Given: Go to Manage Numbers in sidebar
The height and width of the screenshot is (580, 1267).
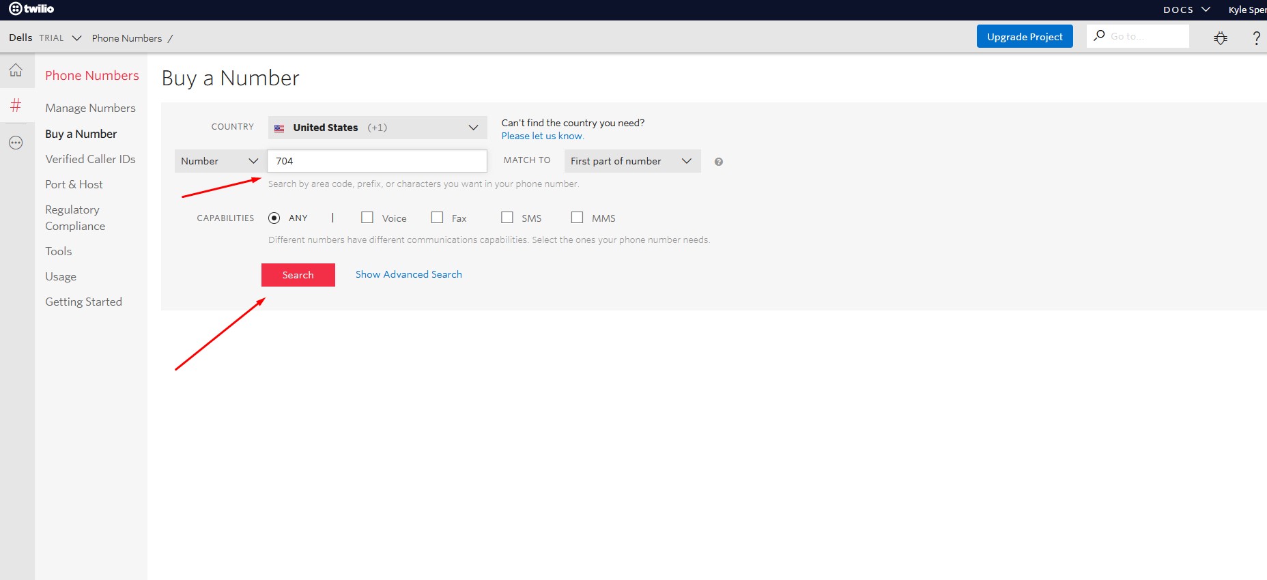Looking at the screenshot, I should click(90, 108).
